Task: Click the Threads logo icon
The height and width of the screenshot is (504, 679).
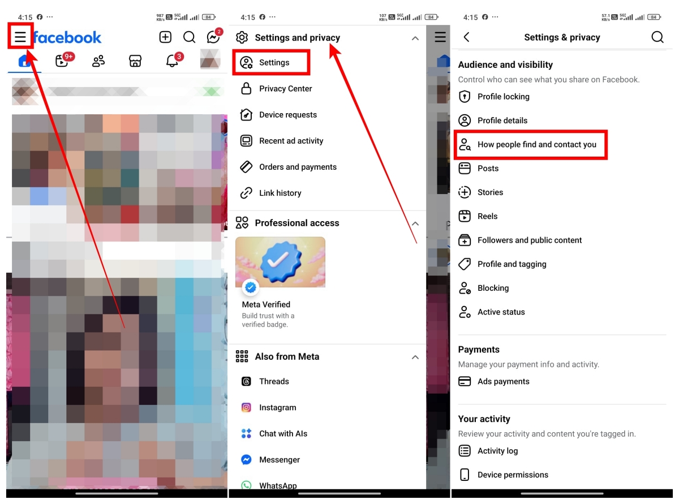Action: pyautogui.click(x=246, y=381)
